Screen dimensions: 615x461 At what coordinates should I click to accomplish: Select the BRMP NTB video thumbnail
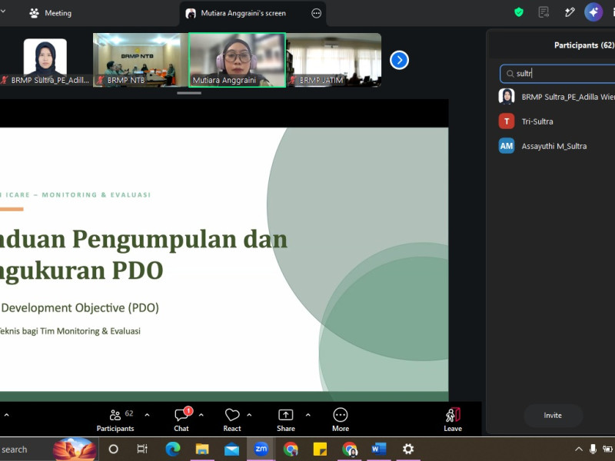pyautogui.click(x=141, y=60)
